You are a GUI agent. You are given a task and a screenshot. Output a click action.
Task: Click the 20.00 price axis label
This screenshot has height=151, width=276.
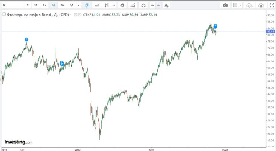(271, 134)
